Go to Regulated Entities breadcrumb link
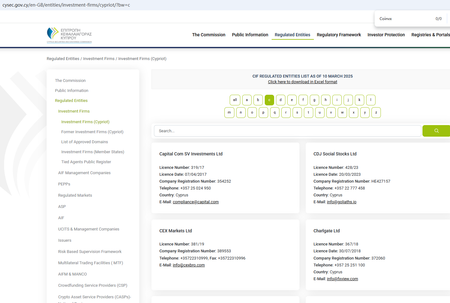This screenshot has width=450, height=303. [63, 59]
